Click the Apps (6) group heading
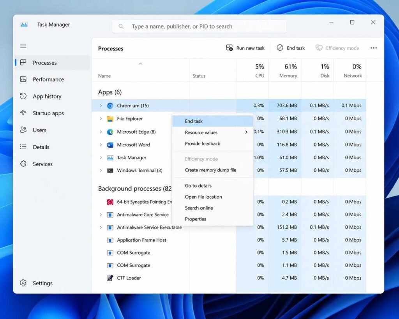The width and height of the screenshot is (399, 319). tap(110, 92)
